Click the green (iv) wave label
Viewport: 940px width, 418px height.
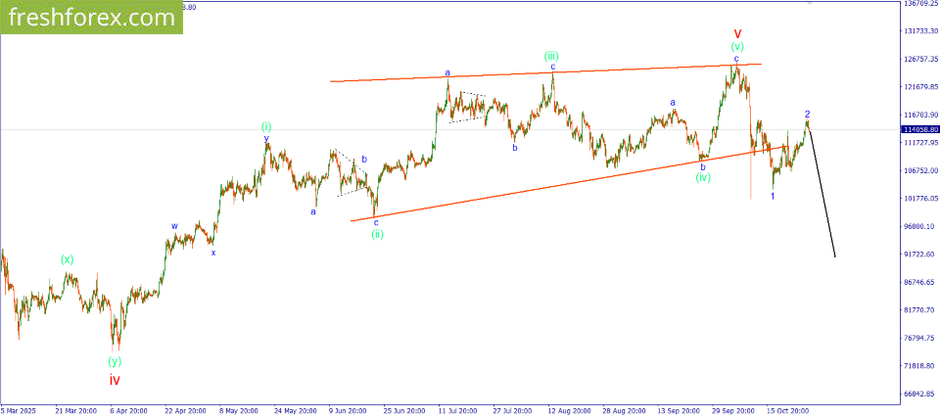click(703, 178)
